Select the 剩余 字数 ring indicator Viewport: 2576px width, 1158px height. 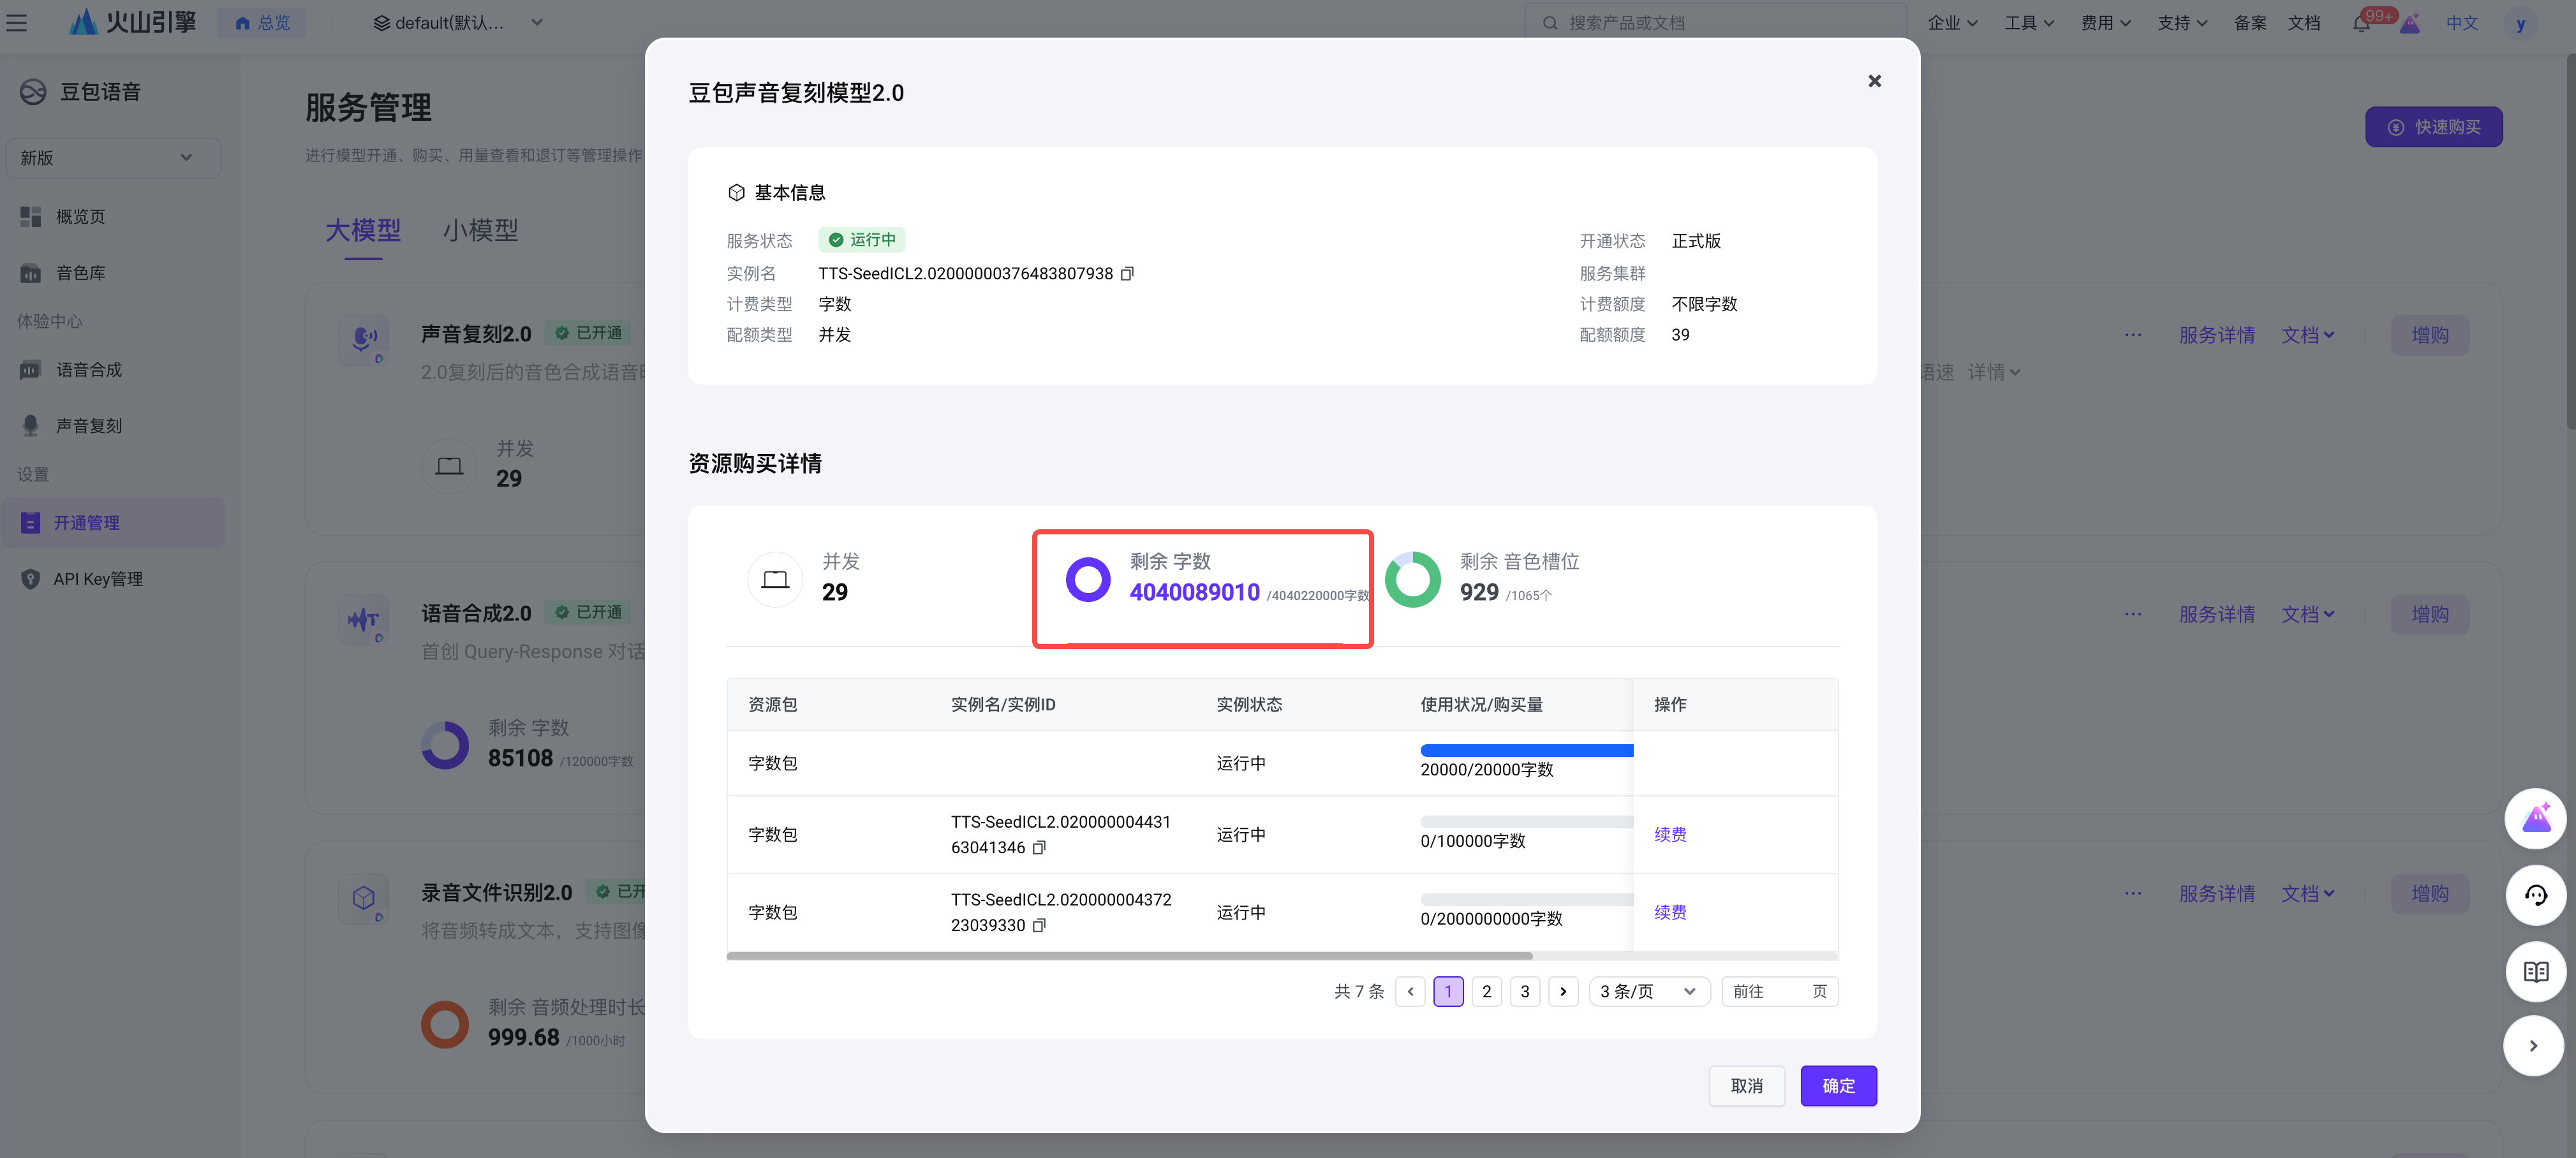[1088, 579]
